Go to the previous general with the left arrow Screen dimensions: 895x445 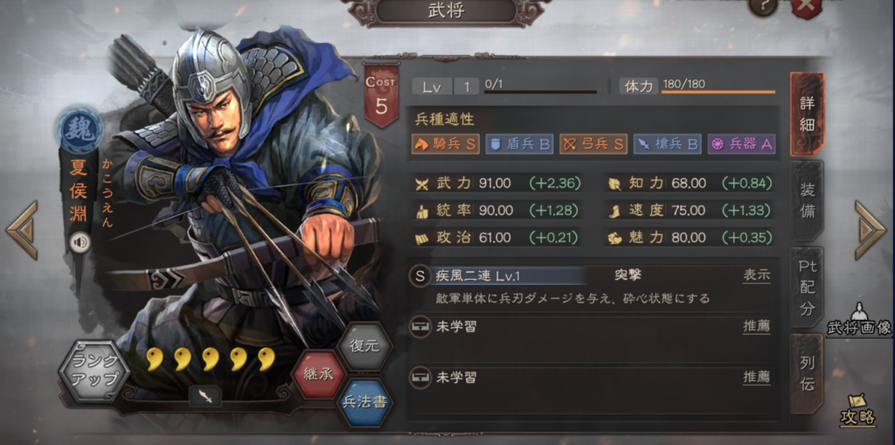(22, 230)
